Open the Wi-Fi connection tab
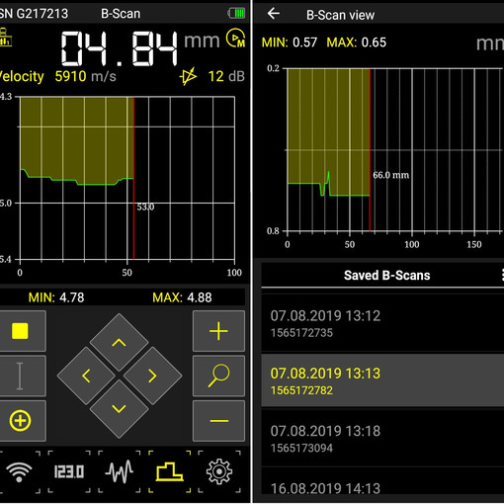The image size is (504, 504). tap(19, 471)
